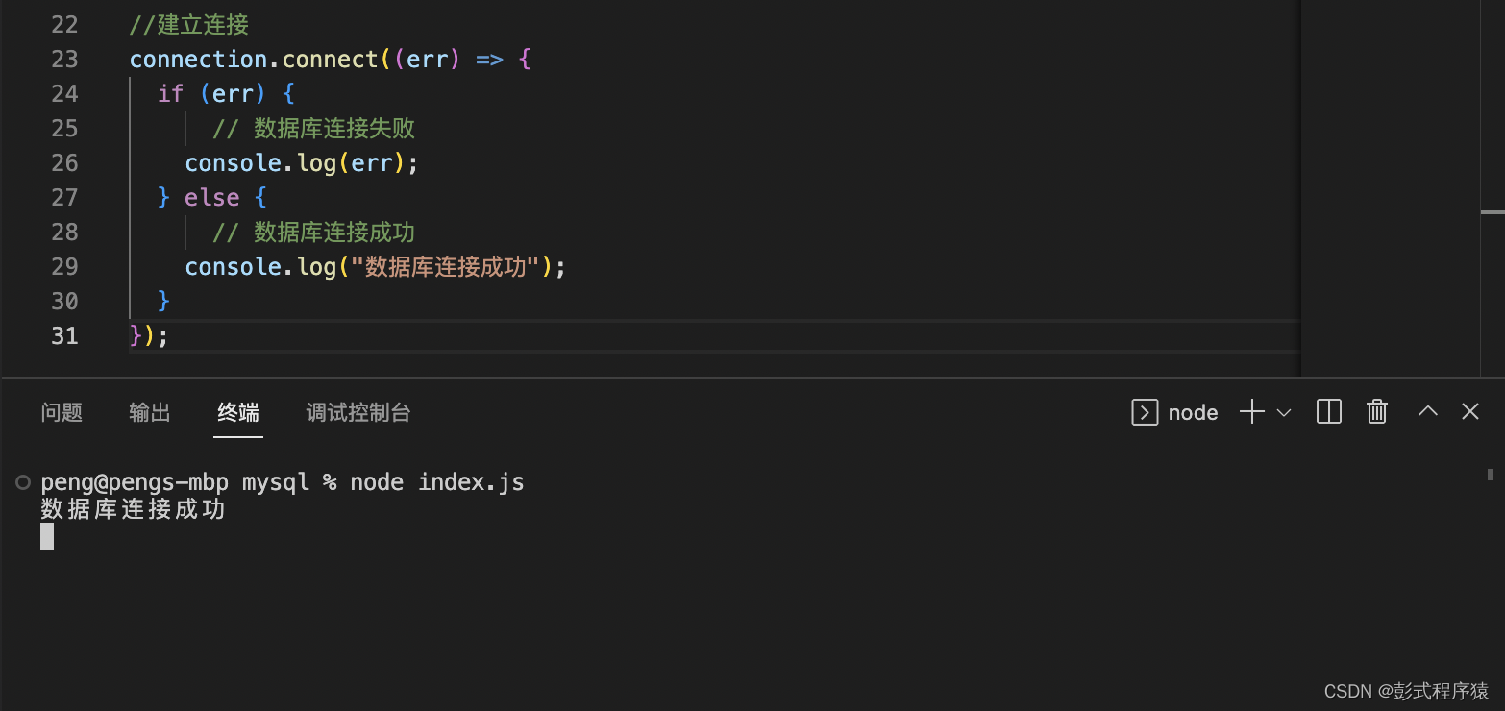Click console.log(err) on line 26
This screenshot has width=1505, height=711.
pyautogui.click(x=302, y=162)
